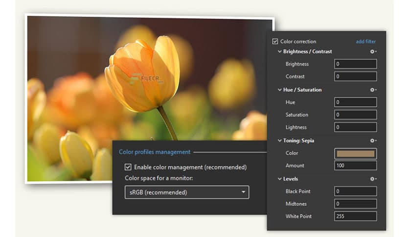Click the Brightness label text
Image resolution: width=409 pixels, height=237 pixels.
[x=297, y=64]
